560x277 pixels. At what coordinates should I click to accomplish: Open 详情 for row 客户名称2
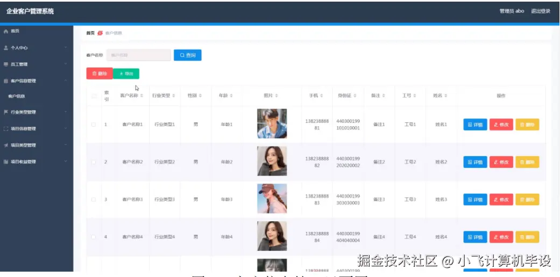pos(475,162)
